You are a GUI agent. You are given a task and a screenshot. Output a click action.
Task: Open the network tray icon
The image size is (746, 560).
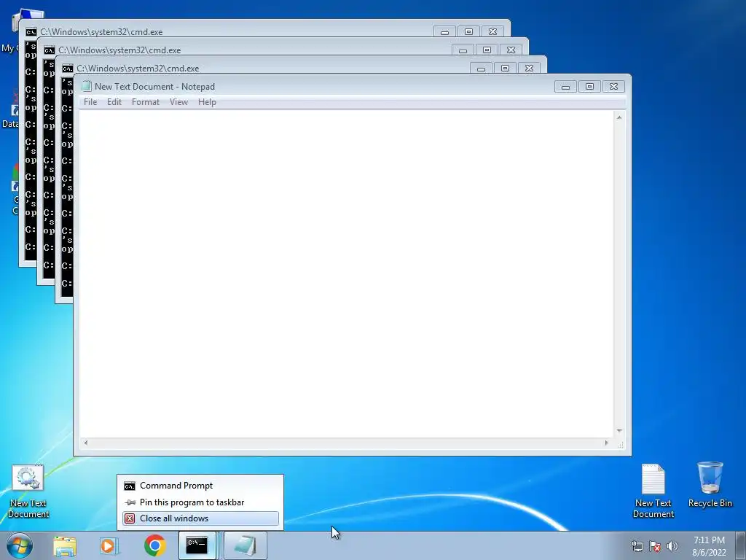click(637, 546)
